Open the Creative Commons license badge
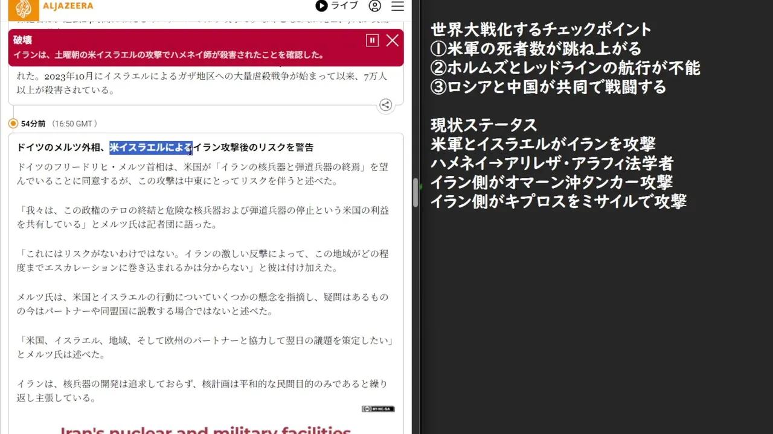 pyautogui.click(x=378, y=409)
